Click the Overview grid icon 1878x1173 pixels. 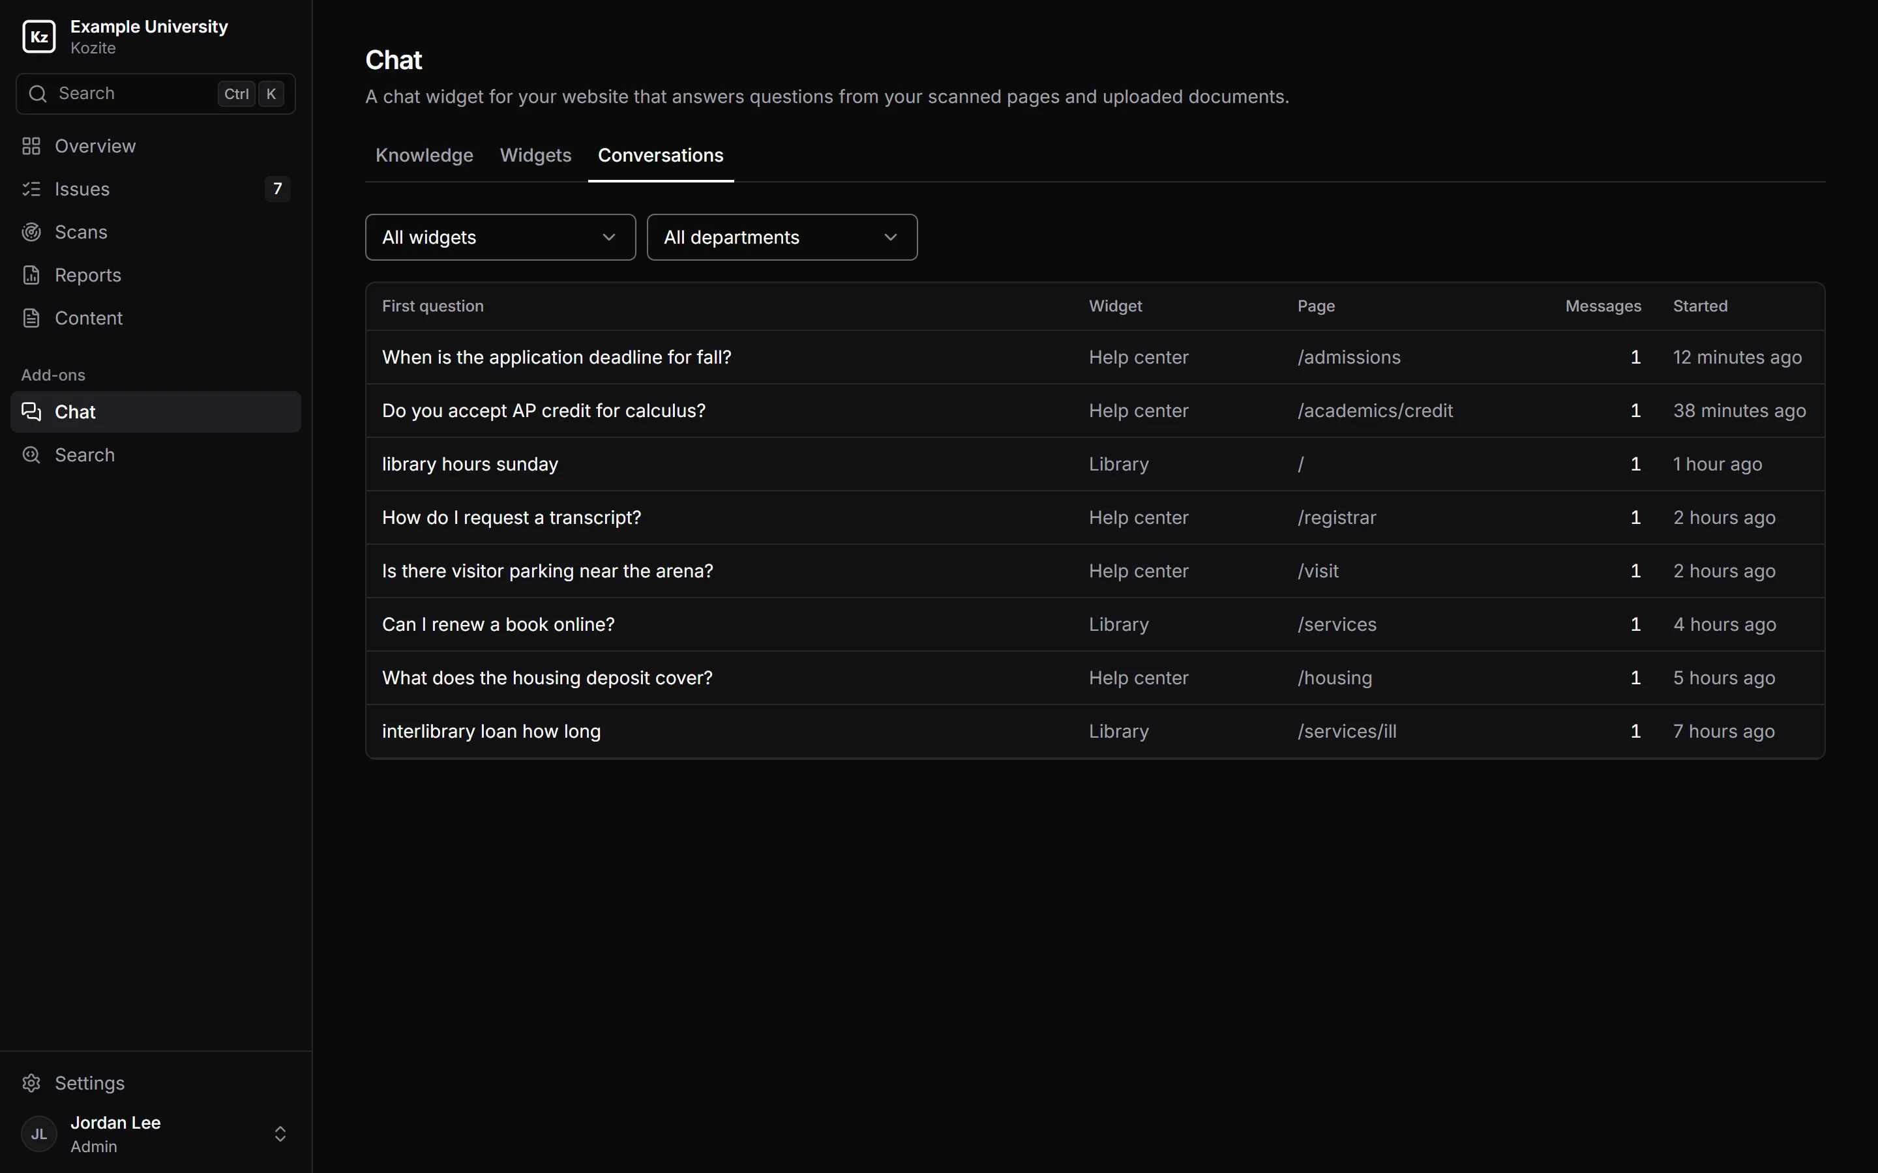pos(31,146)
